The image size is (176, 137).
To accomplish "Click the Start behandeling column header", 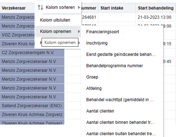I will [155, 8].
